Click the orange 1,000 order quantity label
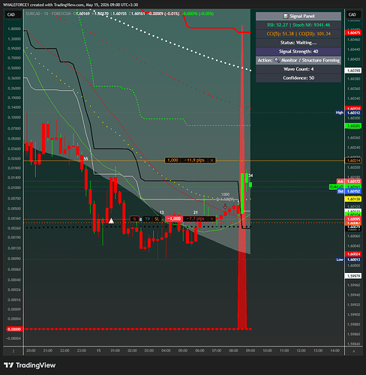This screenshot has width=366, height=375. pyautogui.click(x=172, y=160)
